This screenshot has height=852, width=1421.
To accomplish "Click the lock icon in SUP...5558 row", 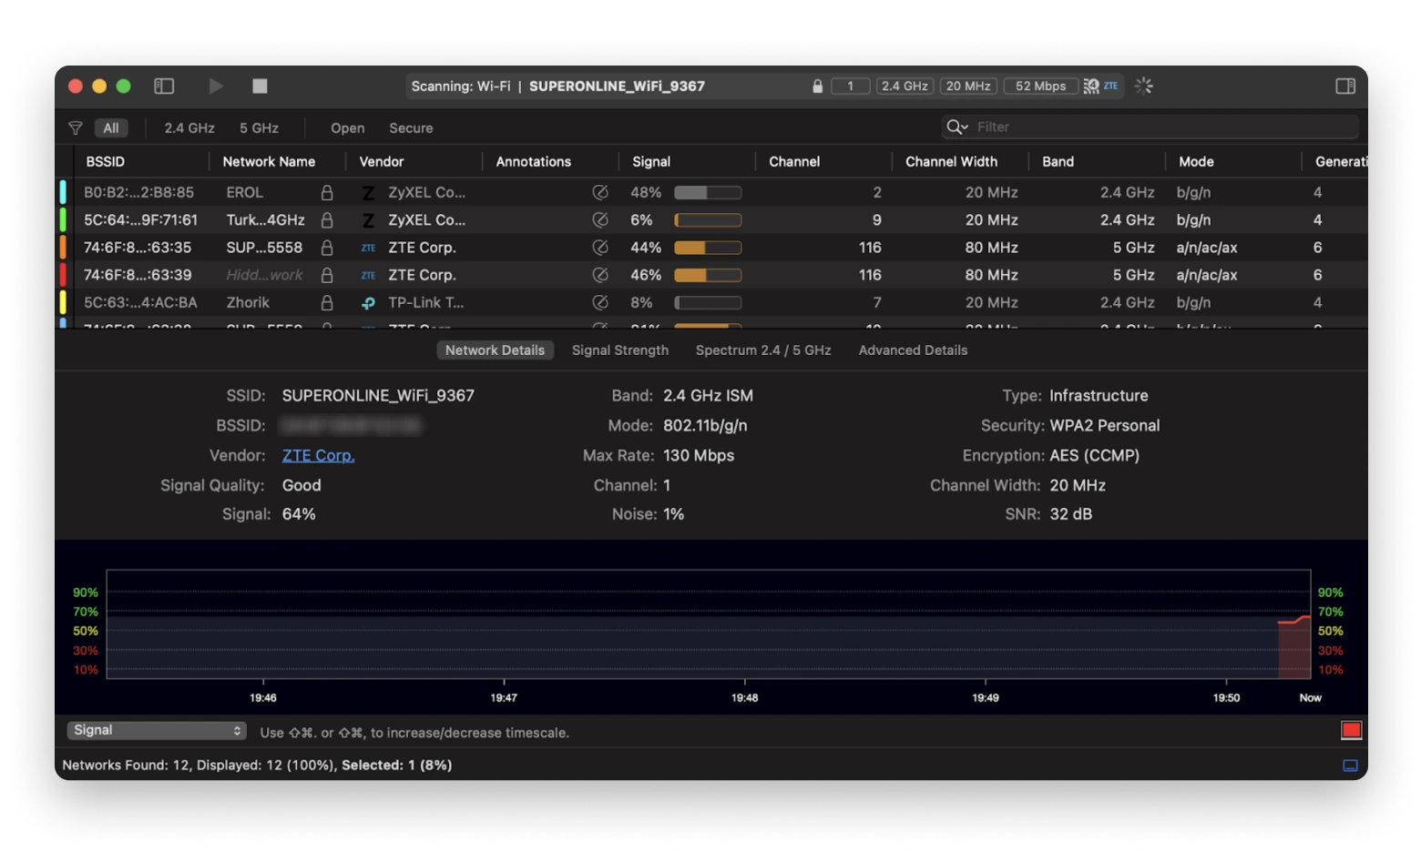I will coord(327,248).
